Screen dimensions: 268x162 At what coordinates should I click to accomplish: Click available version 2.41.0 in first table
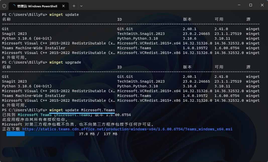(221, 29)
